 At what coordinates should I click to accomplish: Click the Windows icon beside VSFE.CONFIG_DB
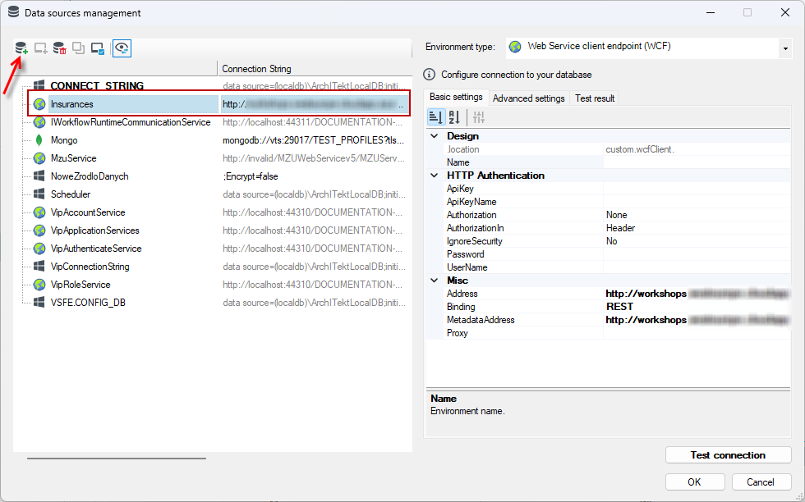(39, 302)
